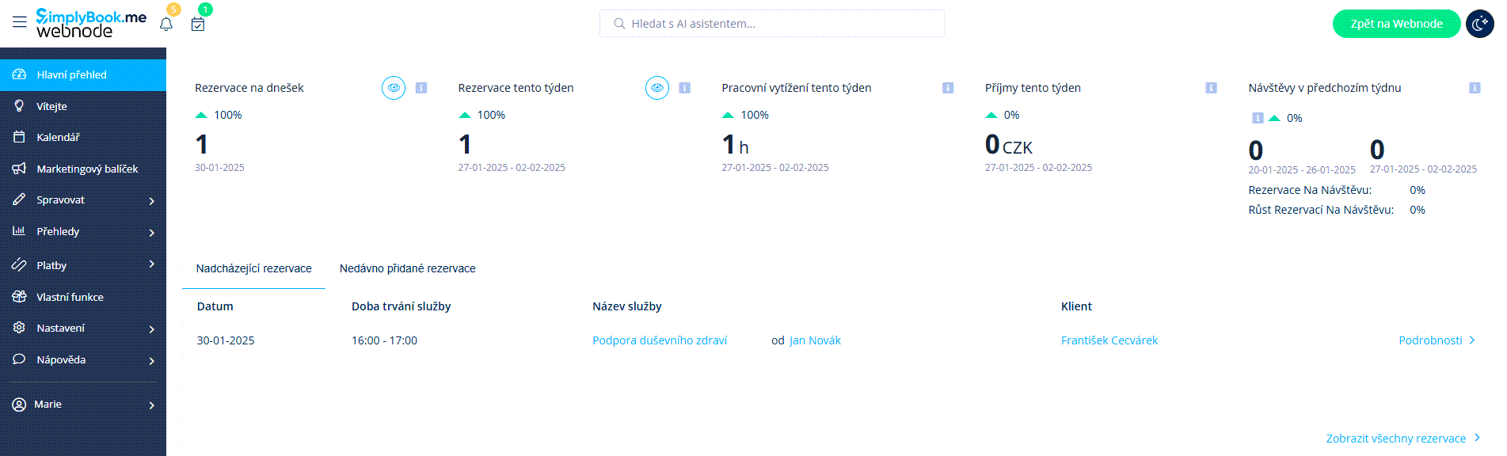Toggle dark mode moon icon
This screenshot has height=456, width=1507.
1479,24
